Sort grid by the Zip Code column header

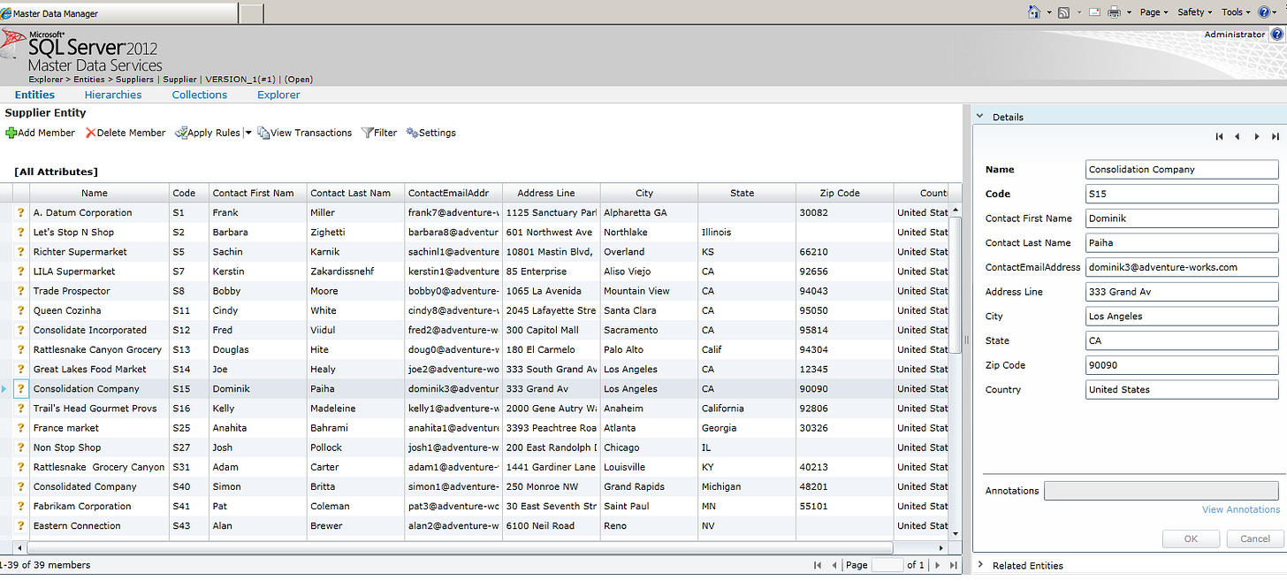[x=844, y=193]
